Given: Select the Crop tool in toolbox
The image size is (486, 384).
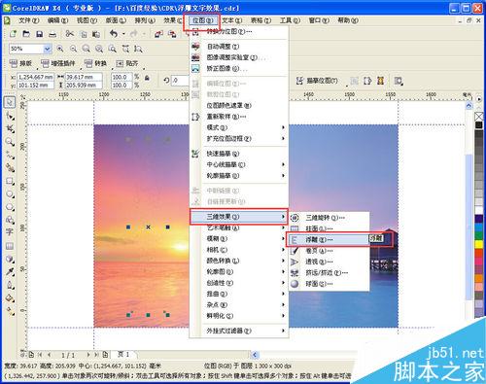Looking at the screenshot, I should [x=10, y=129].
